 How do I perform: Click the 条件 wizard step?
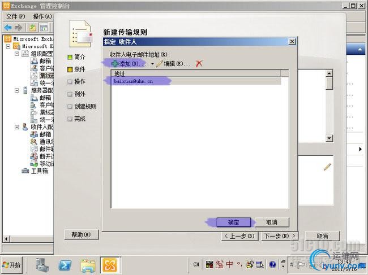[x=76, y=69]
